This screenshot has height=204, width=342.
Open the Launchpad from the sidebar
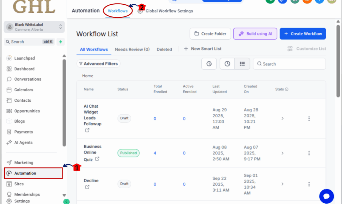click(x=23, y=58)
